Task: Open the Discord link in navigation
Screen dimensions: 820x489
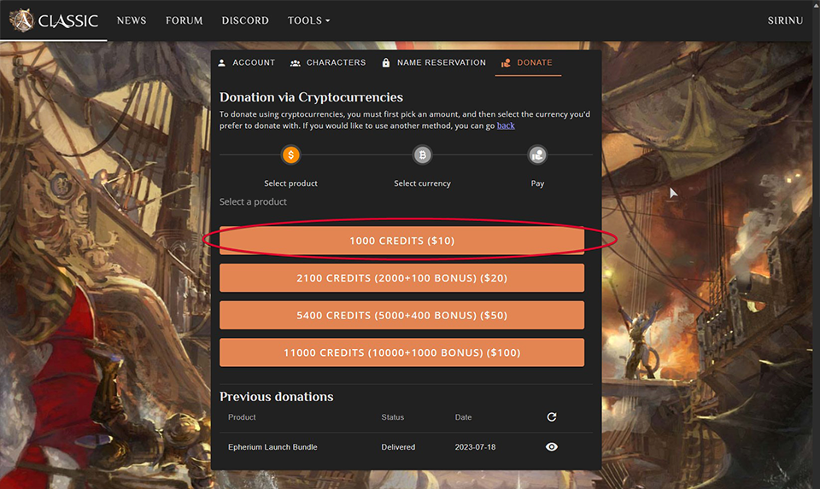Action: [x=245, y=20]
